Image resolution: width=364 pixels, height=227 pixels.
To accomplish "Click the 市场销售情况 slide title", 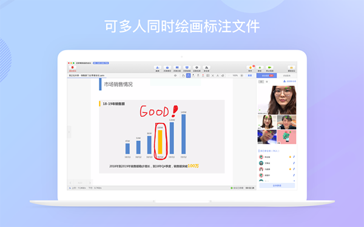I will (118, 84).
